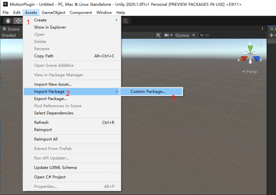The image size is (276, 195).
Task: Switch to the Scene tab
Action: point(11,29)
